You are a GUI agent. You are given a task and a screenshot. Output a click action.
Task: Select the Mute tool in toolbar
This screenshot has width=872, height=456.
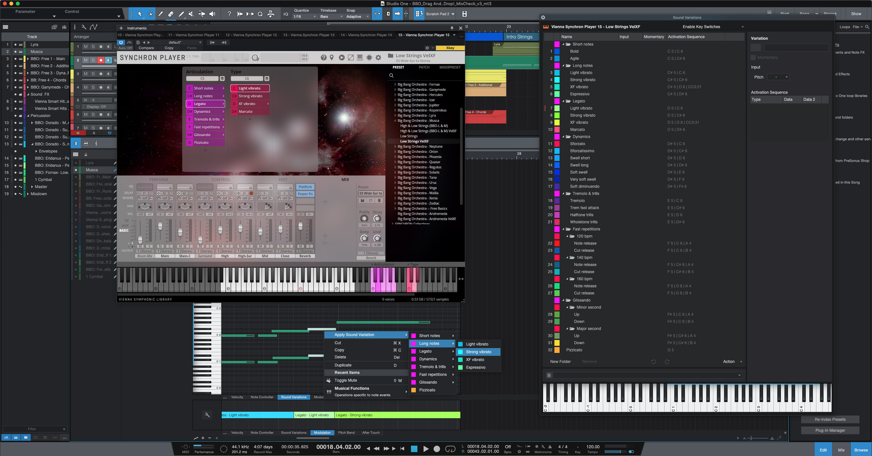191,14
